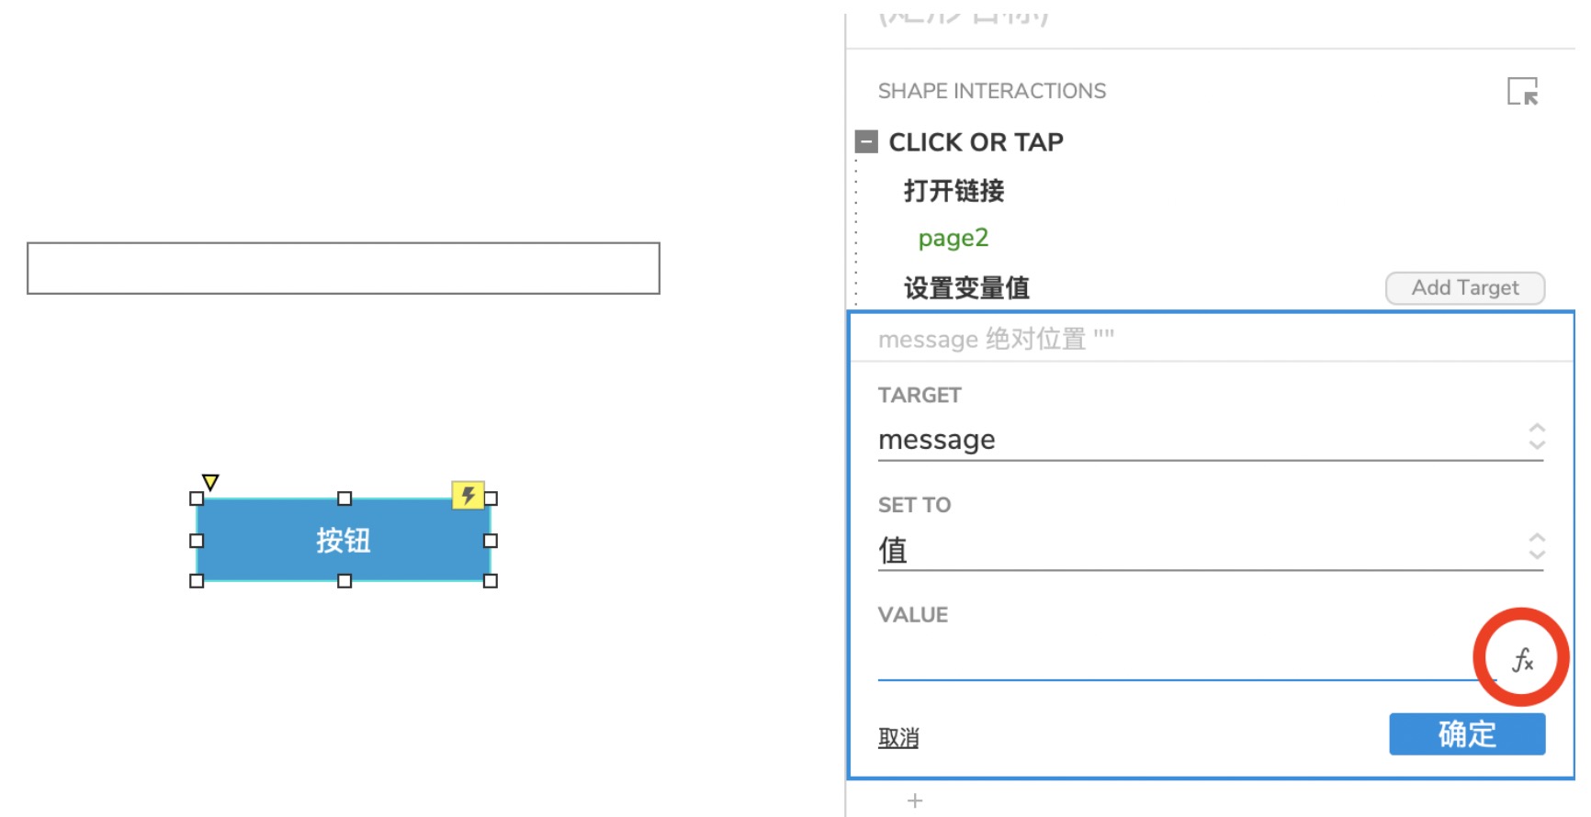Click the plus icon to add an action
The height and width of the screenshot is (817, 1591).
(915, 800)
